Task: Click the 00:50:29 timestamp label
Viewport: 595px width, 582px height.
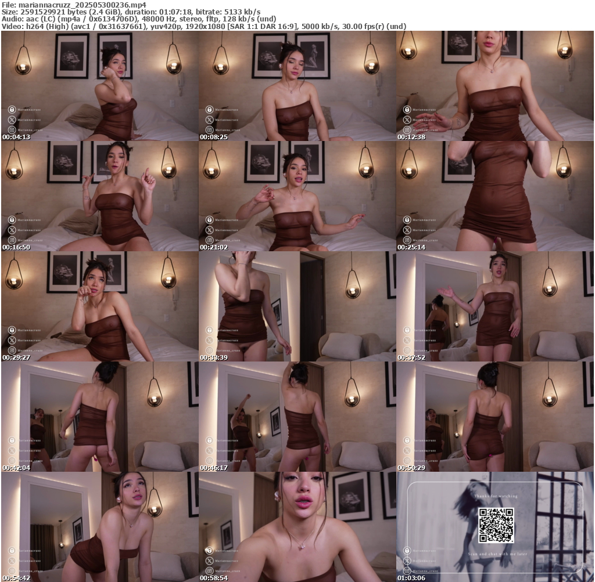Action: pos(411,468)
